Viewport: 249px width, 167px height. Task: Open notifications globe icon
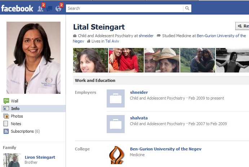tap(58, 9)
